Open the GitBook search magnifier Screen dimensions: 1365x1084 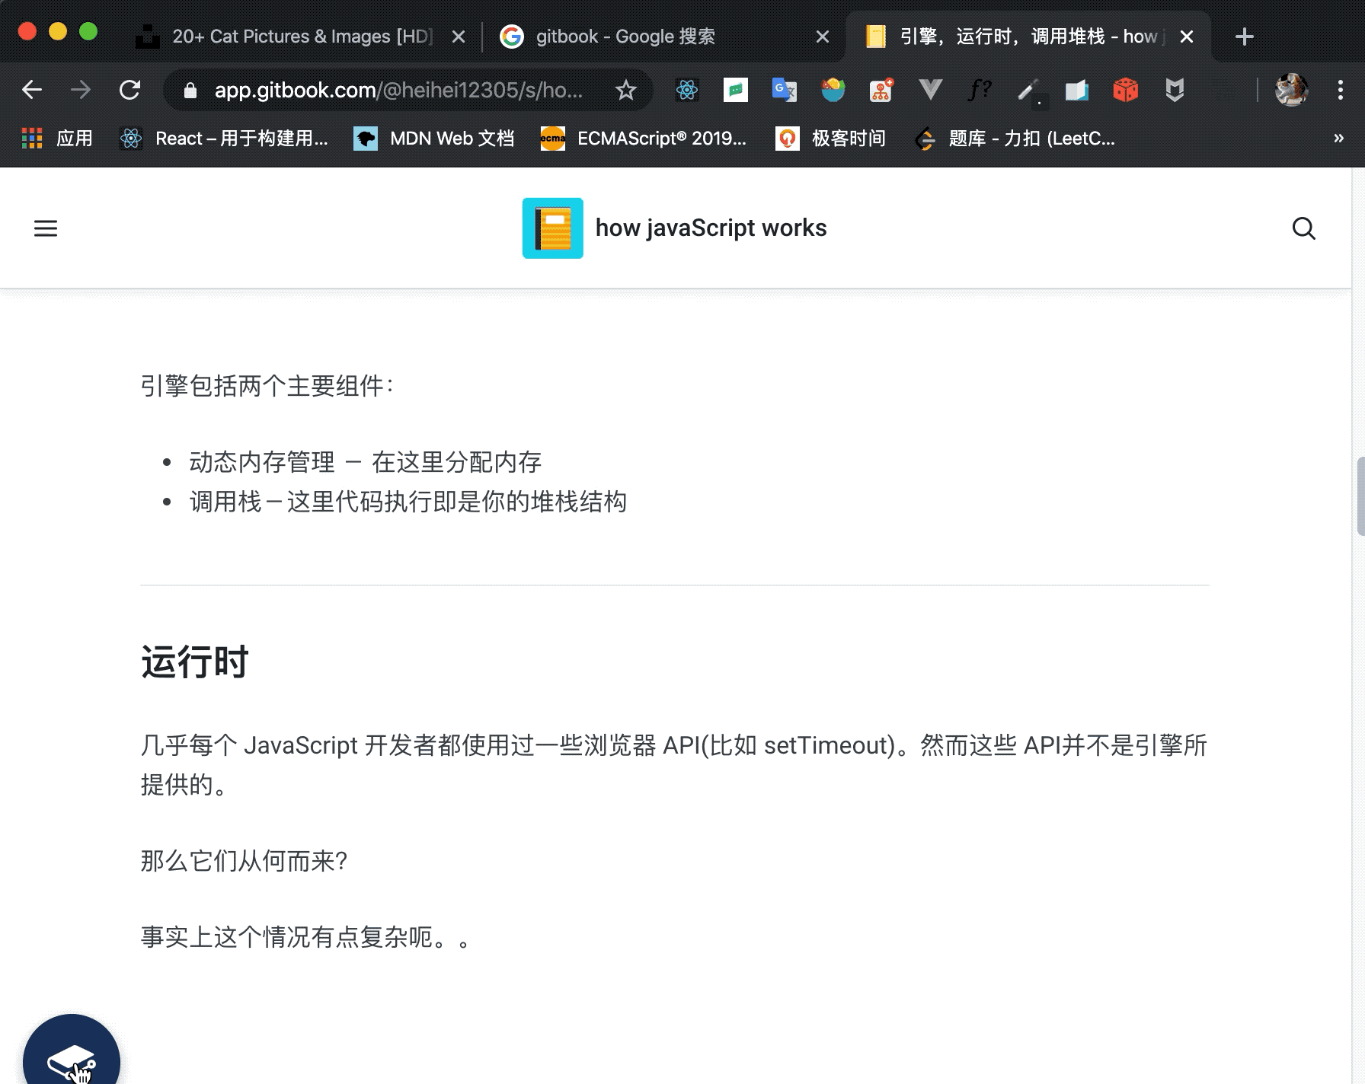click(1304, 228)
